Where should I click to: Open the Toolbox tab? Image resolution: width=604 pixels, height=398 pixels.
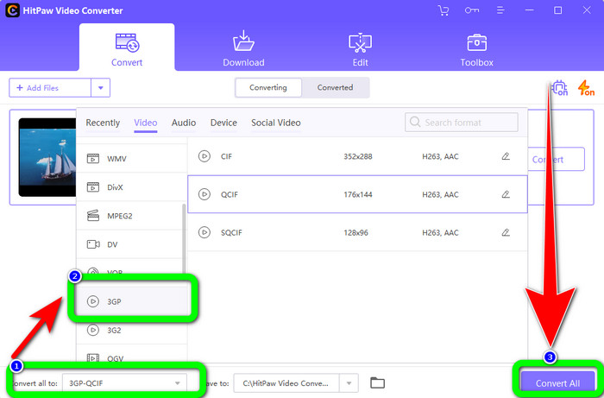[476, 49]
